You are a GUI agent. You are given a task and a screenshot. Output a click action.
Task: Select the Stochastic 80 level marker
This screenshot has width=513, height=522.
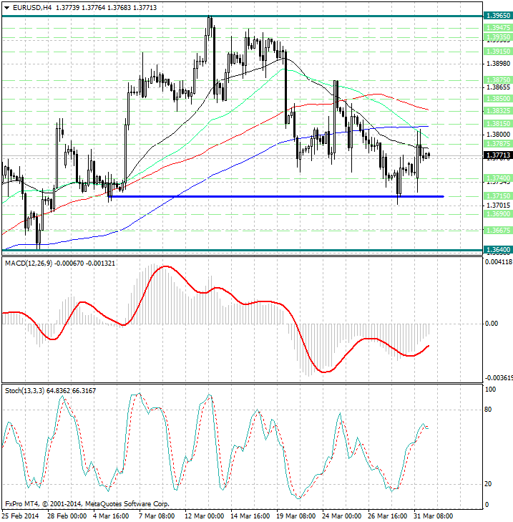(x=488, y=410)
